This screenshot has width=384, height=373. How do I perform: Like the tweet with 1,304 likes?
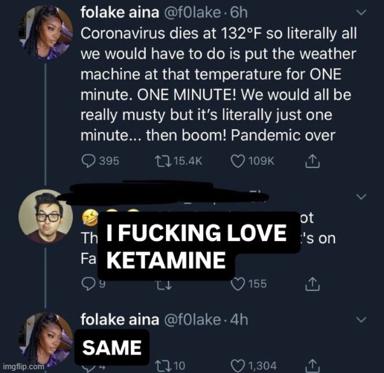[237, 366]
